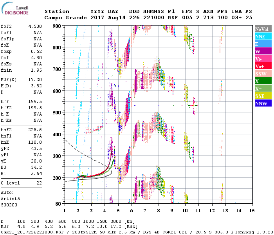Image resolution: width=274 pixels, height=235 pixels.
Task: Click the NNW dark blue legend swatch
Action: point(263,103)
